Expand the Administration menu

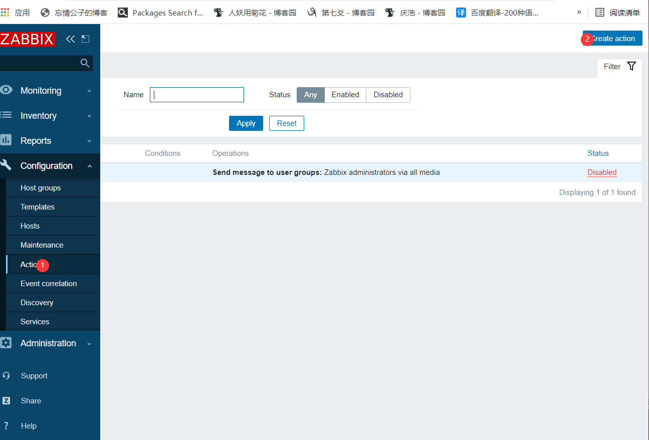(x=50, y=343)
